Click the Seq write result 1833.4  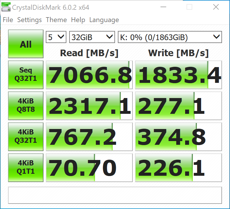[179, 75]
